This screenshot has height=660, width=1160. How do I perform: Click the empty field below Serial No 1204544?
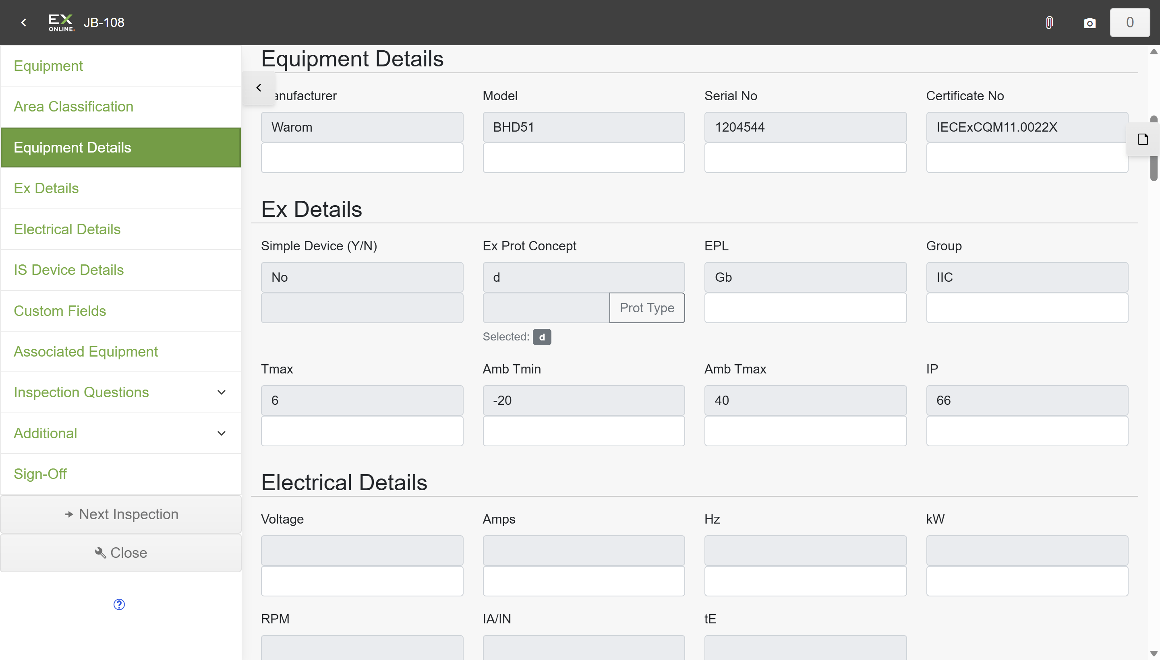805,158
